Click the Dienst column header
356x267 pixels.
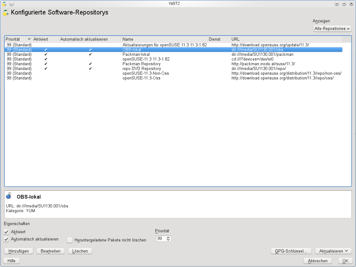(x=219, y=39)
